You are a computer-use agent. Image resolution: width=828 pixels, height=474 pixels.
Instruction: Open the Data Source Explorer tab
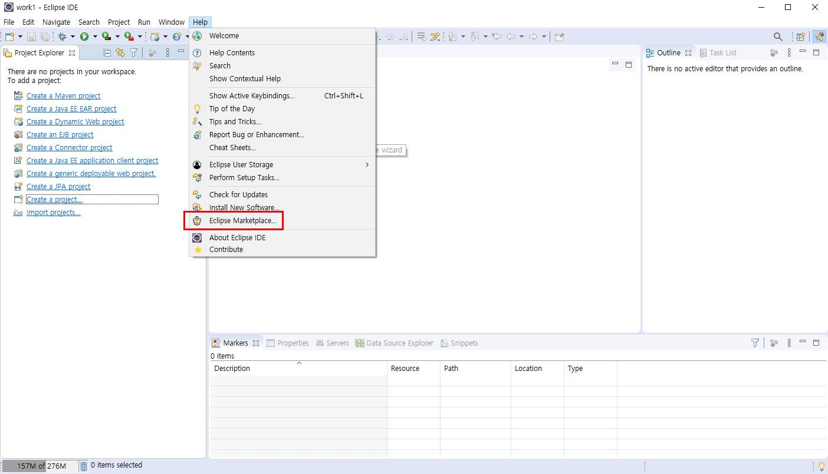coord(394,343)
